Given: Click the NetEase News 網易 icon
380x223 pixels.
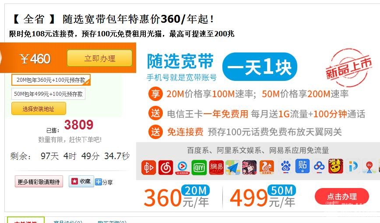Looking at the screenshot, I should (216, 167).
